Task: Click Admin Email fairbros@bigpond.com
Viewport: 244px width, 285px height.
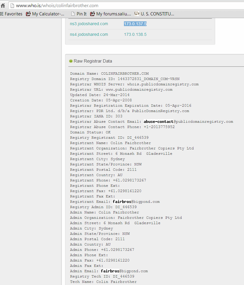Action: 109,271
